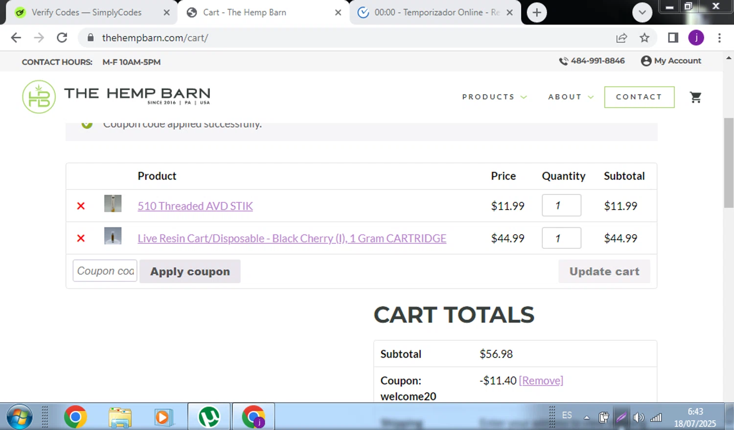Screen dimensions: 734x430
Task: Open the Chrome profile avatar
Action: click(x=696, y=38)
